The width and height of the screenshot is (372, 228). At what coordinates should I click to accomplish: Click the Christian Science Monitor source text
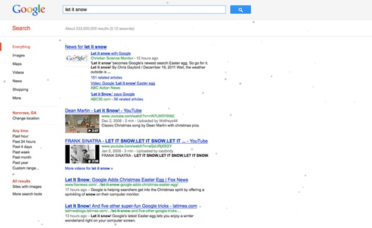tap(112, 58)
